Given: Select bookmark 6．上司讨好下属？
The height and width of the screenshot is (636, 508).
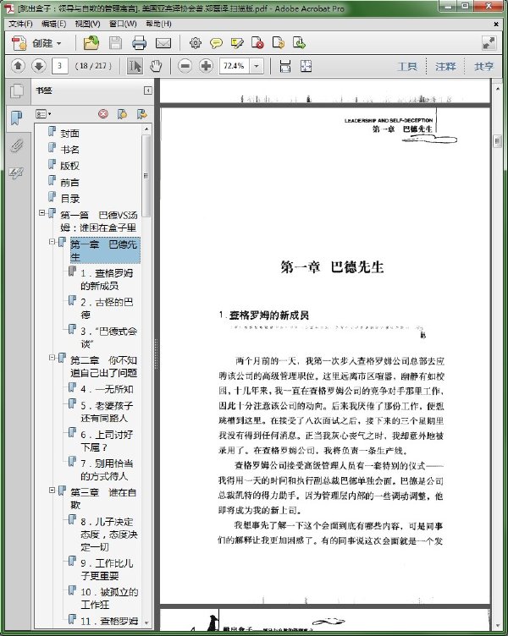Looking at the screenshot, I should pyautogui.click(x=107, y=441).
